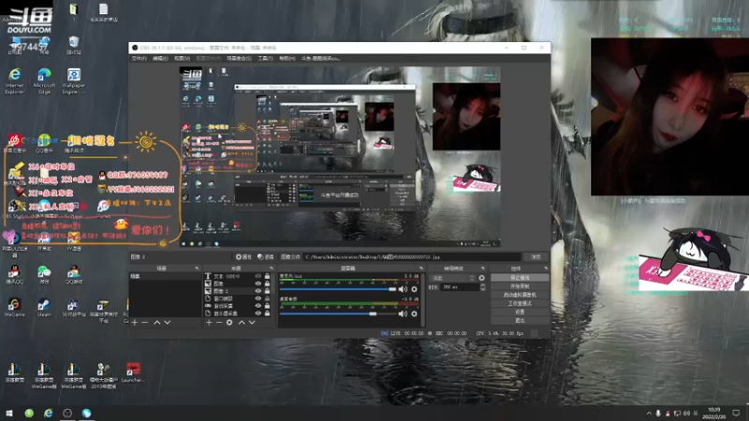The height and width of the screenshot is (421, 749).
Task: Mute the 麦克风/Aux speaker icon
Action: [403, 289]
